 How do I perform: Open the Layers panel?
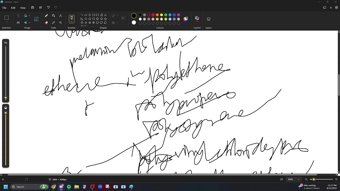click(x=209, y=19)
